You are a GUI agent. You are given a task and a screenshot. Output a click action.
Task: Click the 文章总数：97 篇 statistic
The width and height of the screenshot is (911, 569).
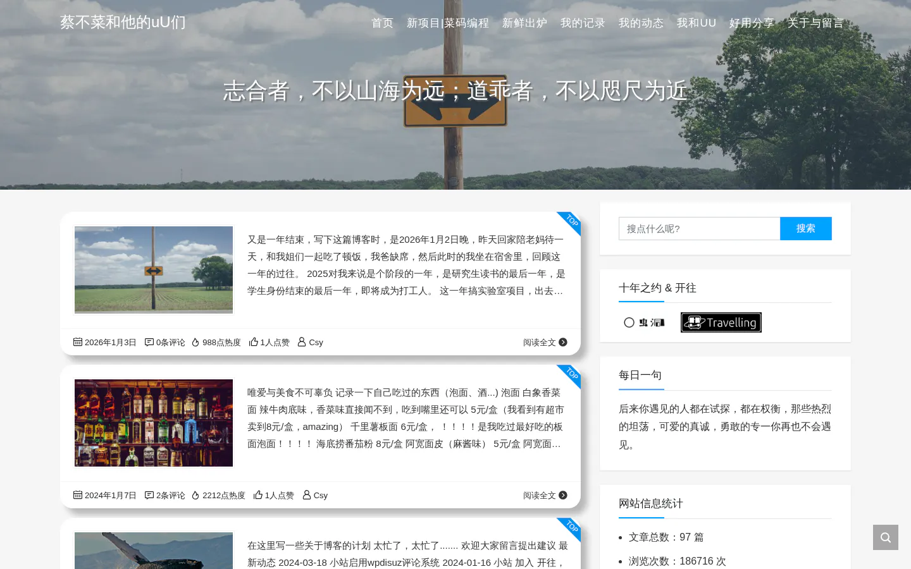pyautogui.click(x=666, y=537)
